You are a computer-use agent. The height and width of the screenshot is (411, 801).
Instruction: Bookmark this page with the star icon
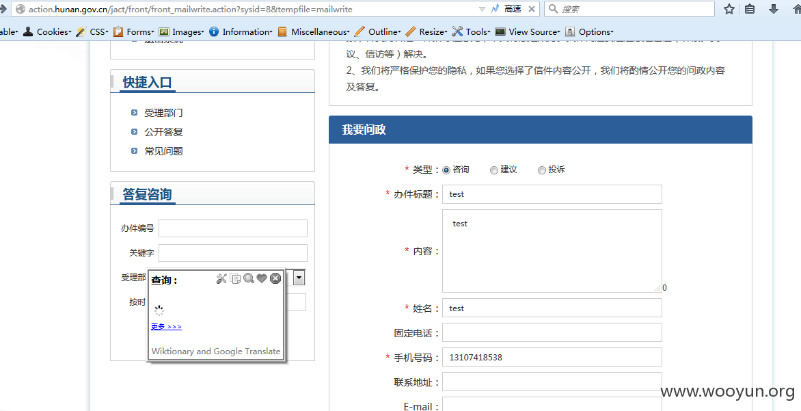729,9
